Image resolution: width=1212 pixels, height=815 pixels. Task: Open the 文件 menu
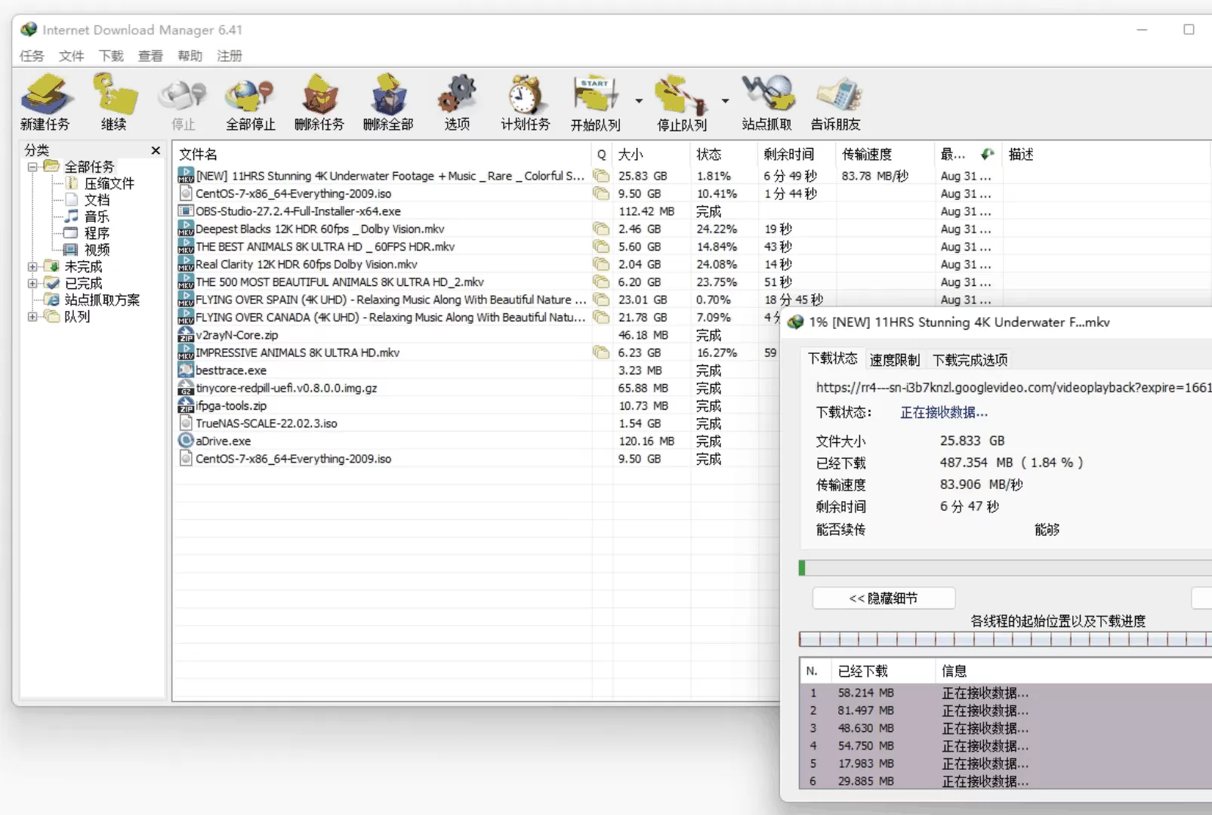click(x=72, y=56)
